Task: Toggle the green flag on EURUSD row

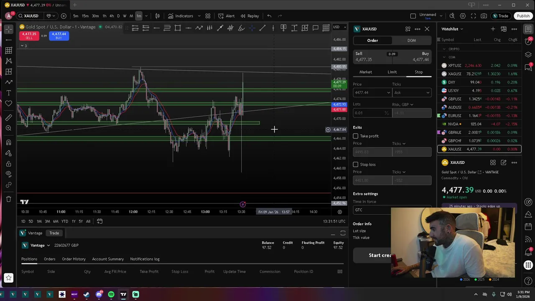Action: [x=439, y=116]
